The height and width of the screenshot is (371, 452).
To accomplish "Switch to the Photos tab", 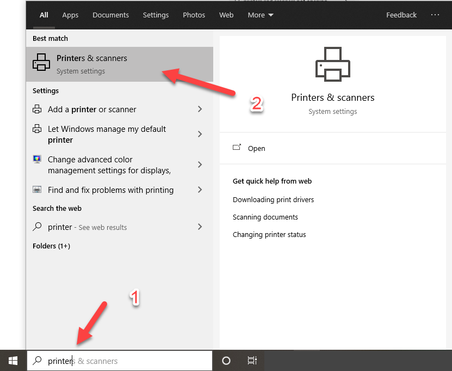I will coord(194,15).
